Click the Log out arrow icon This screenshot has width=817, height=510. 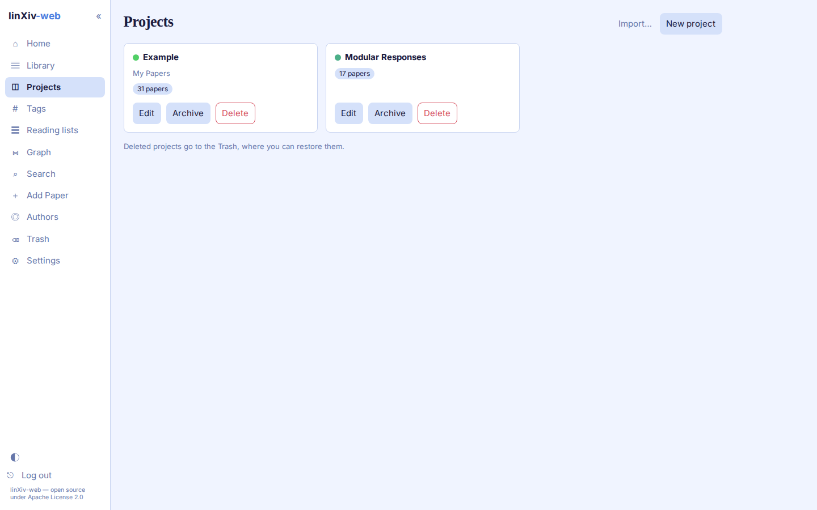(10, 475)
